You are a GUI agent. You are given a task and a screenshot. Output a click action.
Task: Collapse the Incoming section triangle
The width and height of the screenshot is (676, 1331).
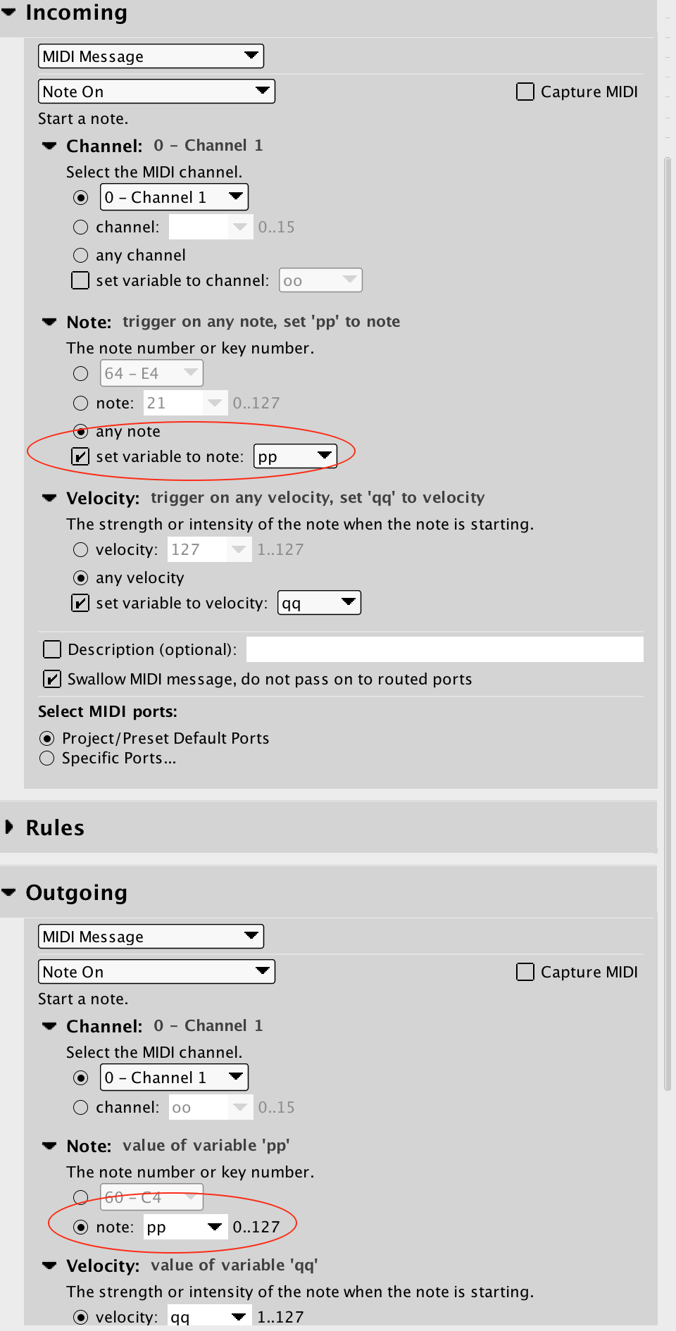pyautogui.click(x=8, y=12)
